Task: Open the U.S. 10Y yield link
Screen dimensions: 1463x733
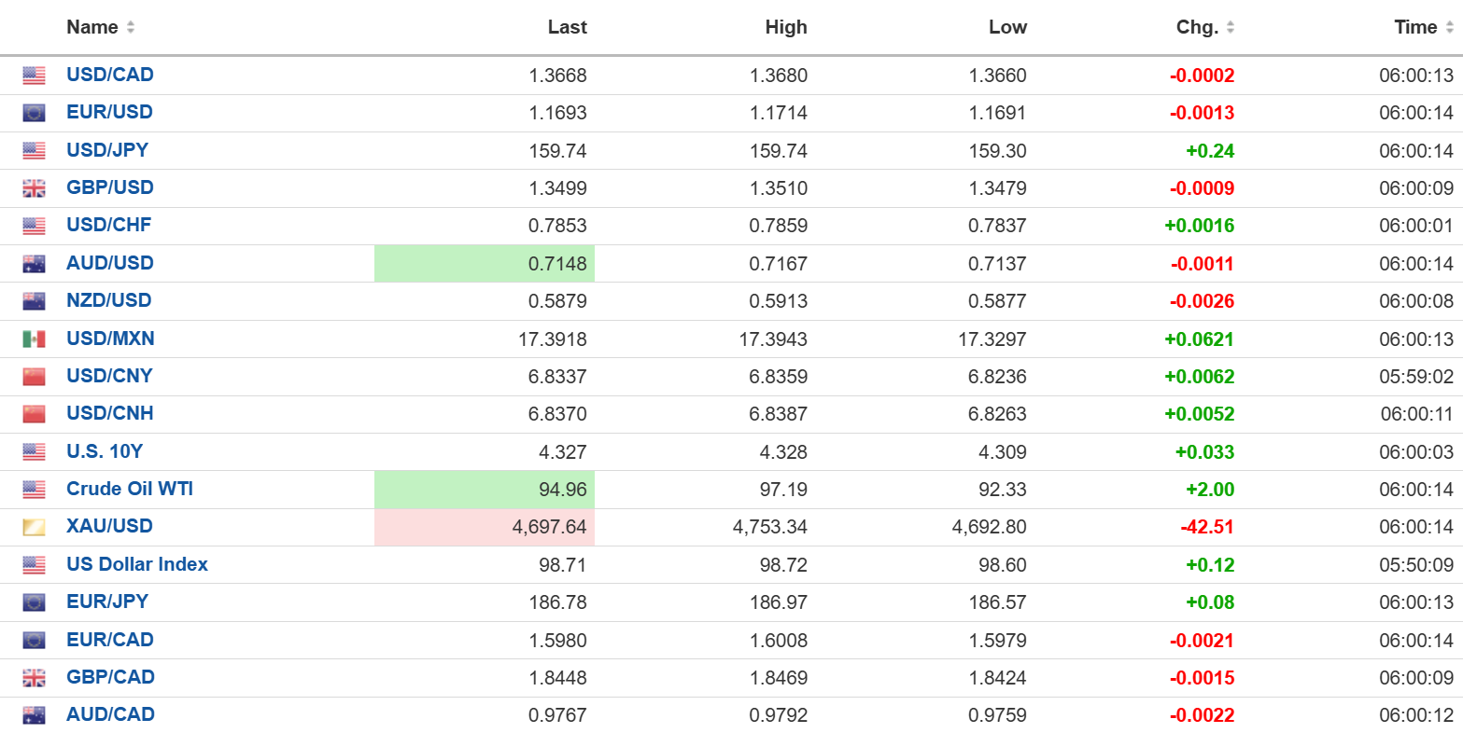Action: [105, 451]
